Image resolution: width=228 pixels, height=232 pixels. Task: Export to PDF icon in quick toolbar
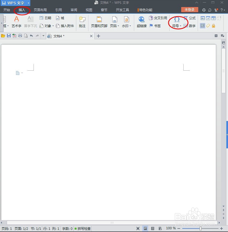pos(14,36)
